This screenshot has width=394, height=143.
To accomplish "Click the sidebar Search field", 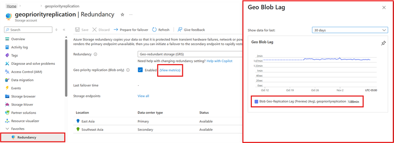I will pyautogui.click(x=28, y=30).
